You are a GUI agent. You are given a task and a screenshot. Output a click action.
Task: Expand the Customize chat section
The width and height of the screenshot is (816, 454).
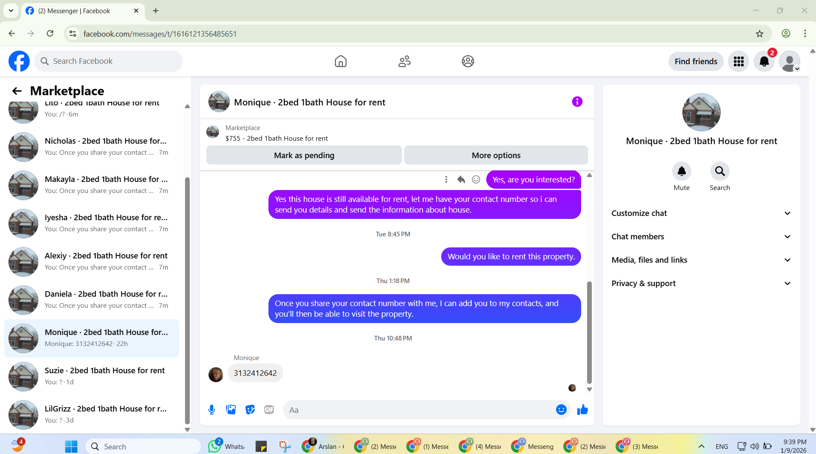coord(701,213)
